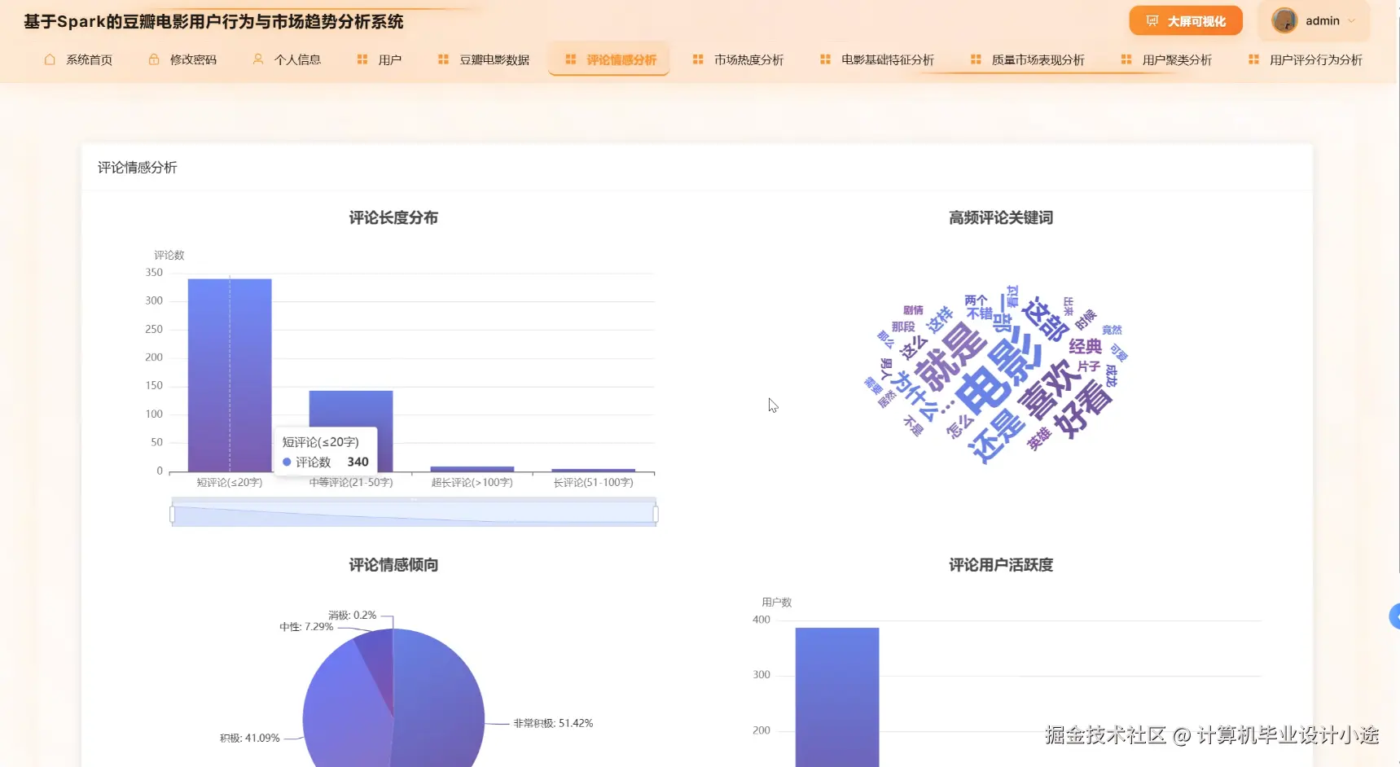Click the grid icon beside 市场热度分析
Image resolution: width=1400 pixels, height=767 pixels.
[x=697, y=59]
